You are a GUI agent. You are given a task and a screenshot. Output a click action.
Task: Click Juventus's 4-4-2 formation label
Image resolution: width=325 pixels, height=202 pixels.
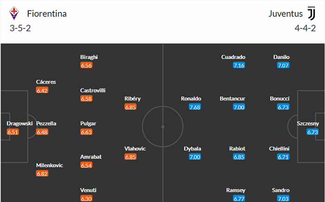[305, 28]
